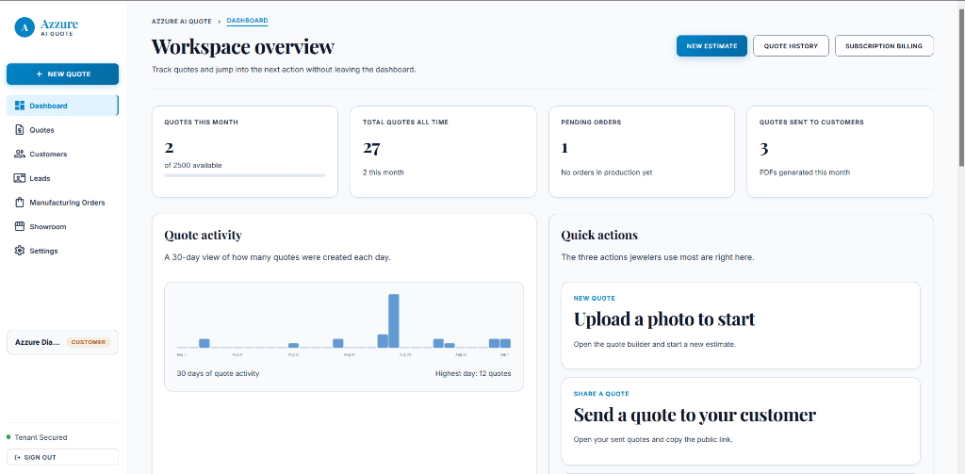Open Customers section
The height and width of the screenshot is (474, 965).
click(x=62, y=154)
